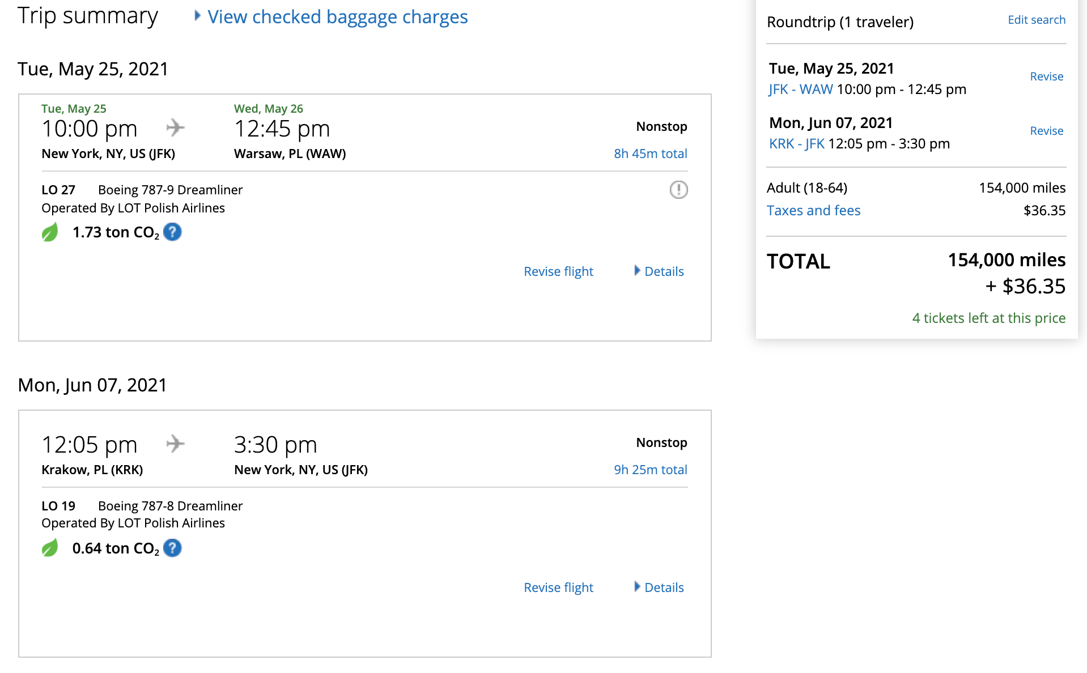Open CO2 help icon for 0.64 ton flight
This screenshot has height=673, width=1087.
(172, 548)
